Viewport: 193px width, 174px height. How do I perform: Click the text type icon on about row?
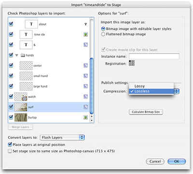coord(85,24)
